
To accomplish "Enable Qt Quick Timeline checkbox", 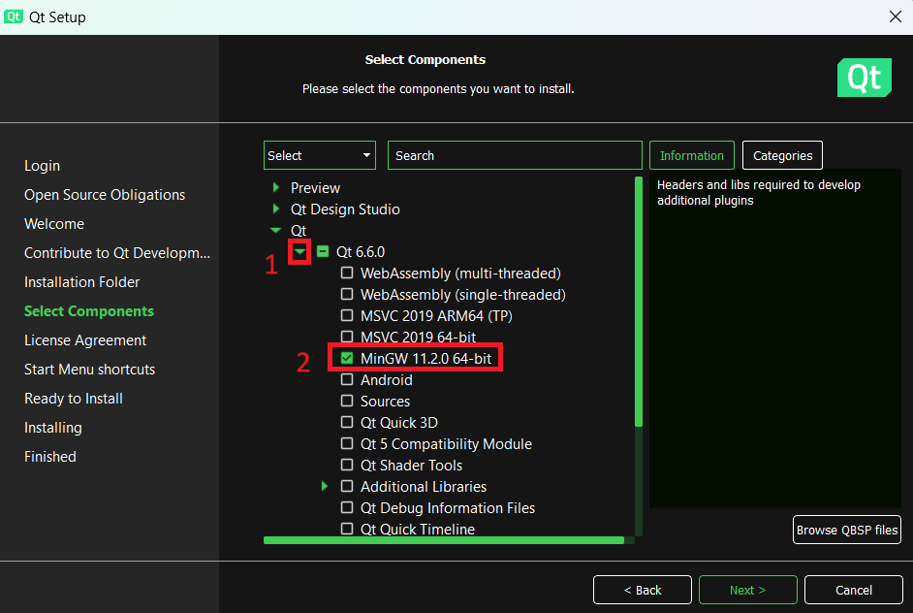I will [347, 529].
